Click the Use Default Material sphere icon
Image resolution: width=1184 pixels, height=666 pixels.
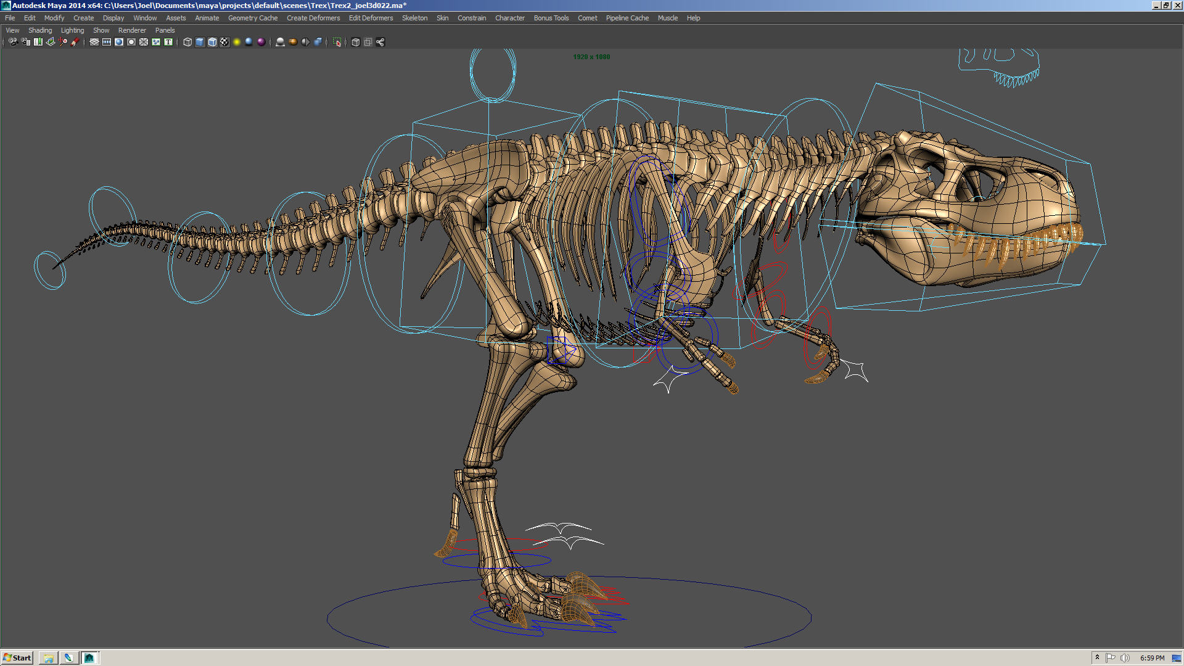pyautogui.click(x=279, y=42)
